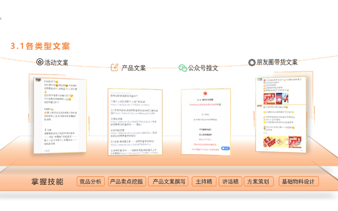Open the 公众号推文 sample article card

coord(206,121)
